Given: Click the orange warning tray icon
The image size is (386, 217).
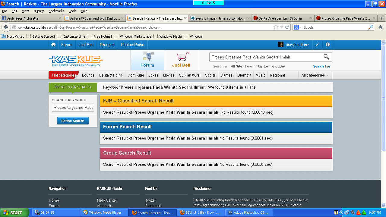Looking at the screenshot, I should tap(358, 212).
